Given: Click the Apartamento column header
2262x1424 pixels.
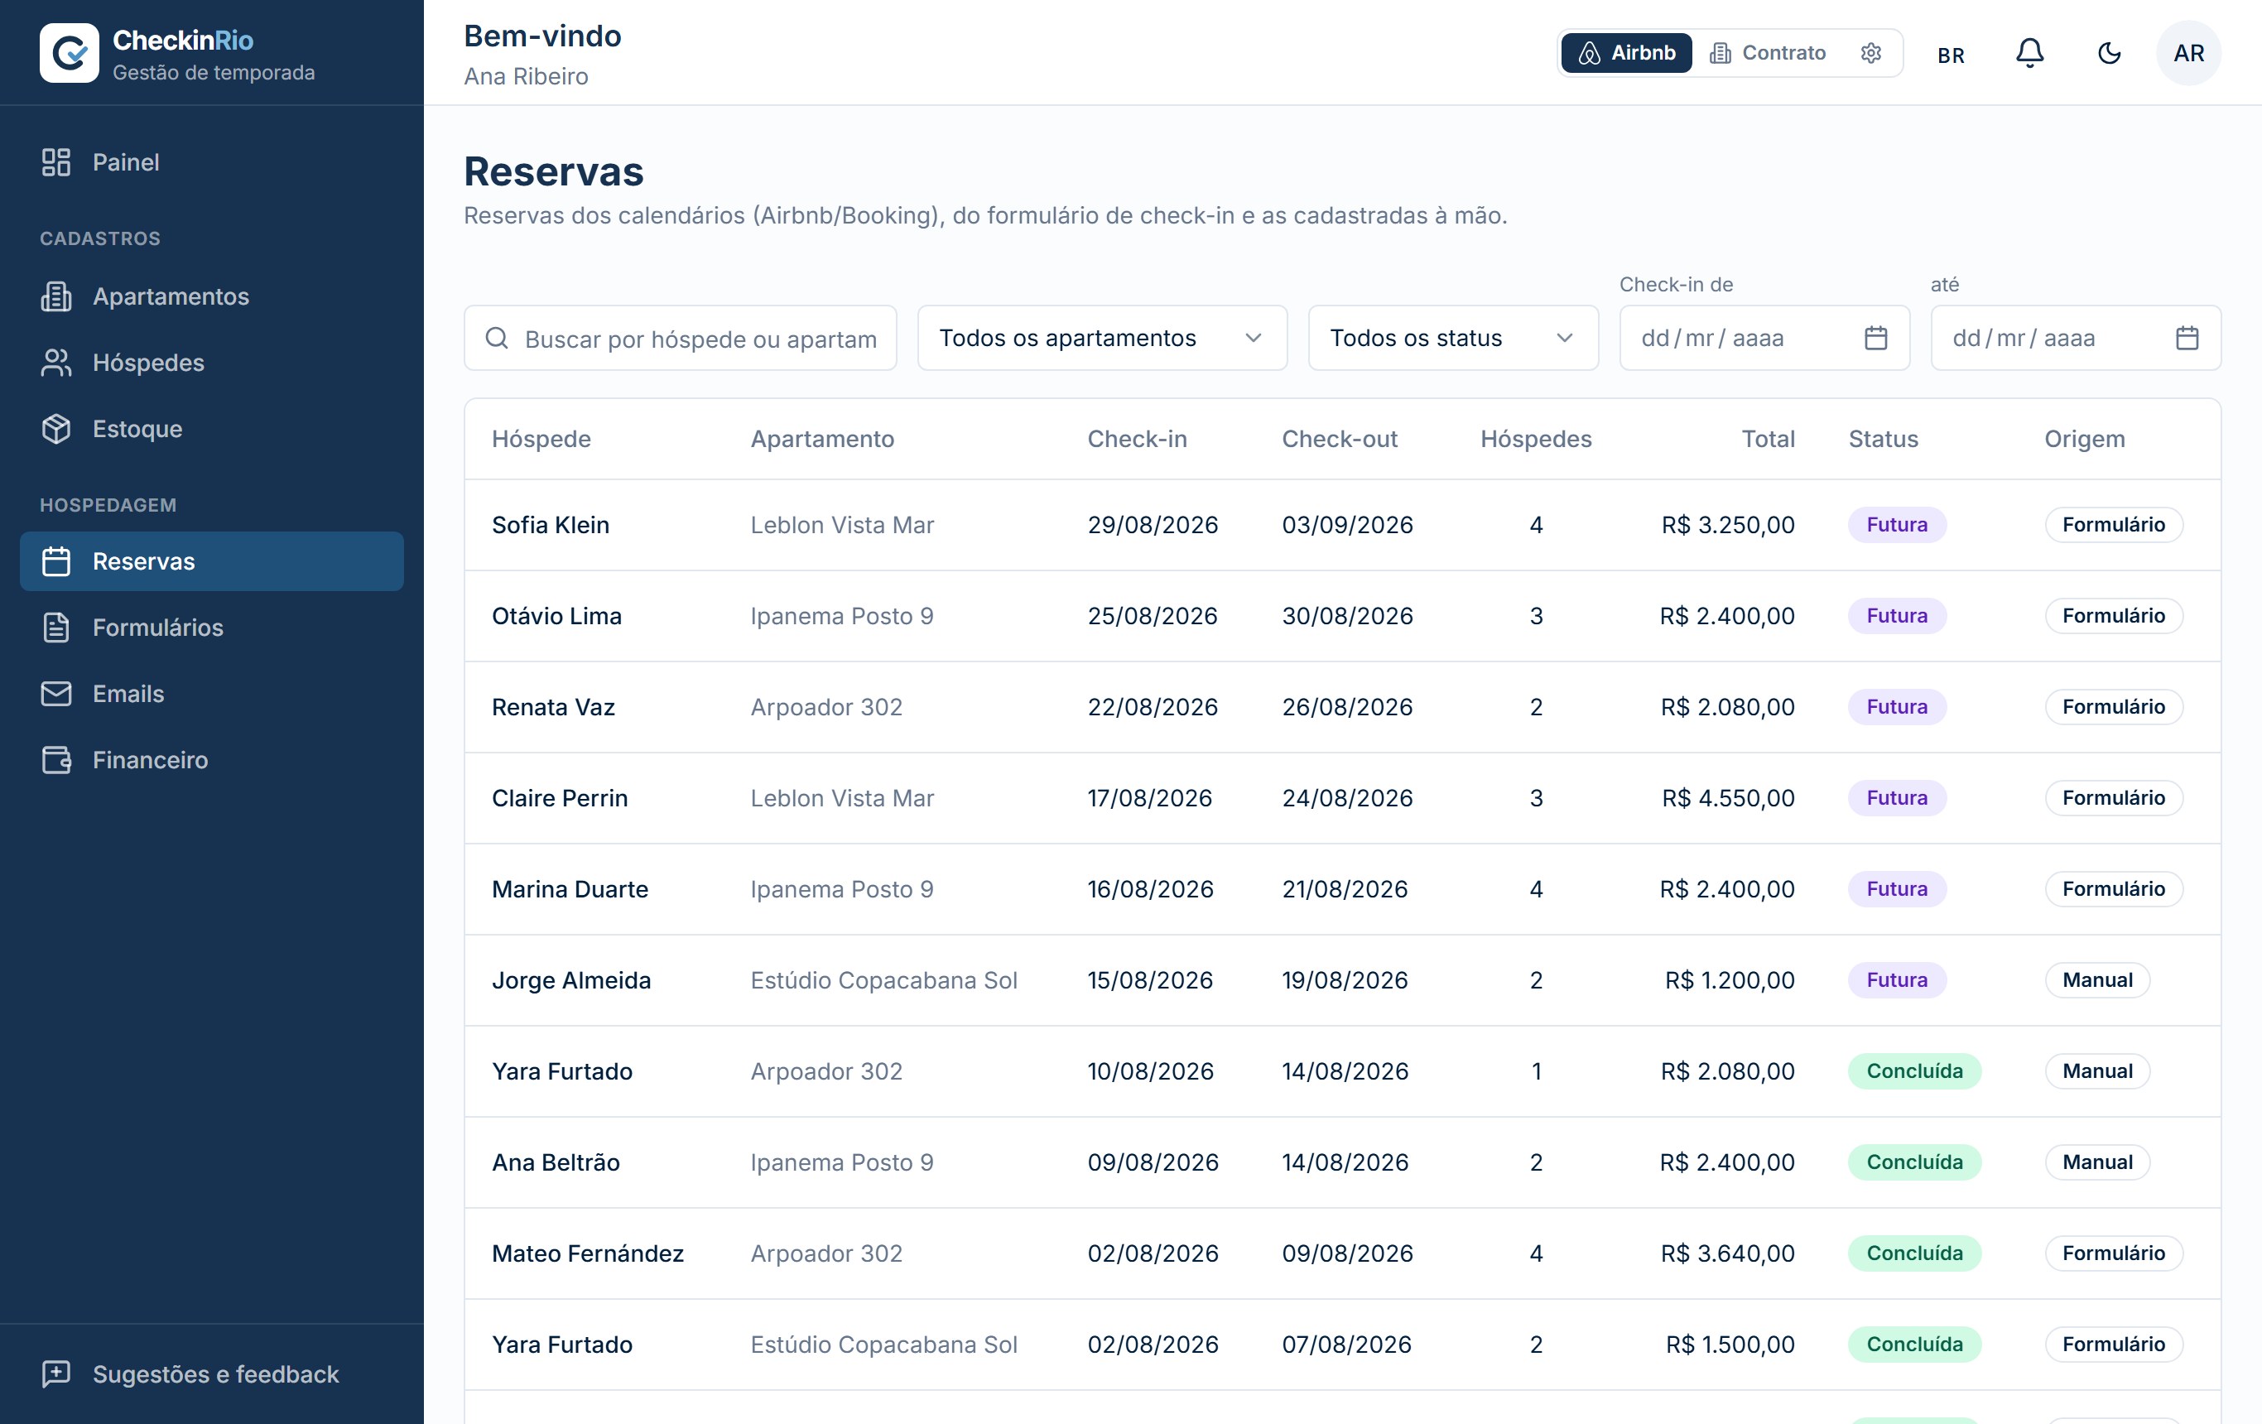Looking at the screenshot, I should click(x=822, y=440).
